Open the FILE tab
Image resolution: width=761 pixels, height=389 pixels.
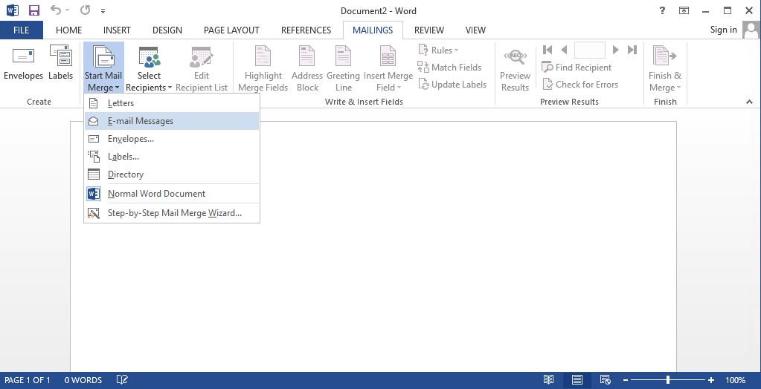[x=22, y=30]
